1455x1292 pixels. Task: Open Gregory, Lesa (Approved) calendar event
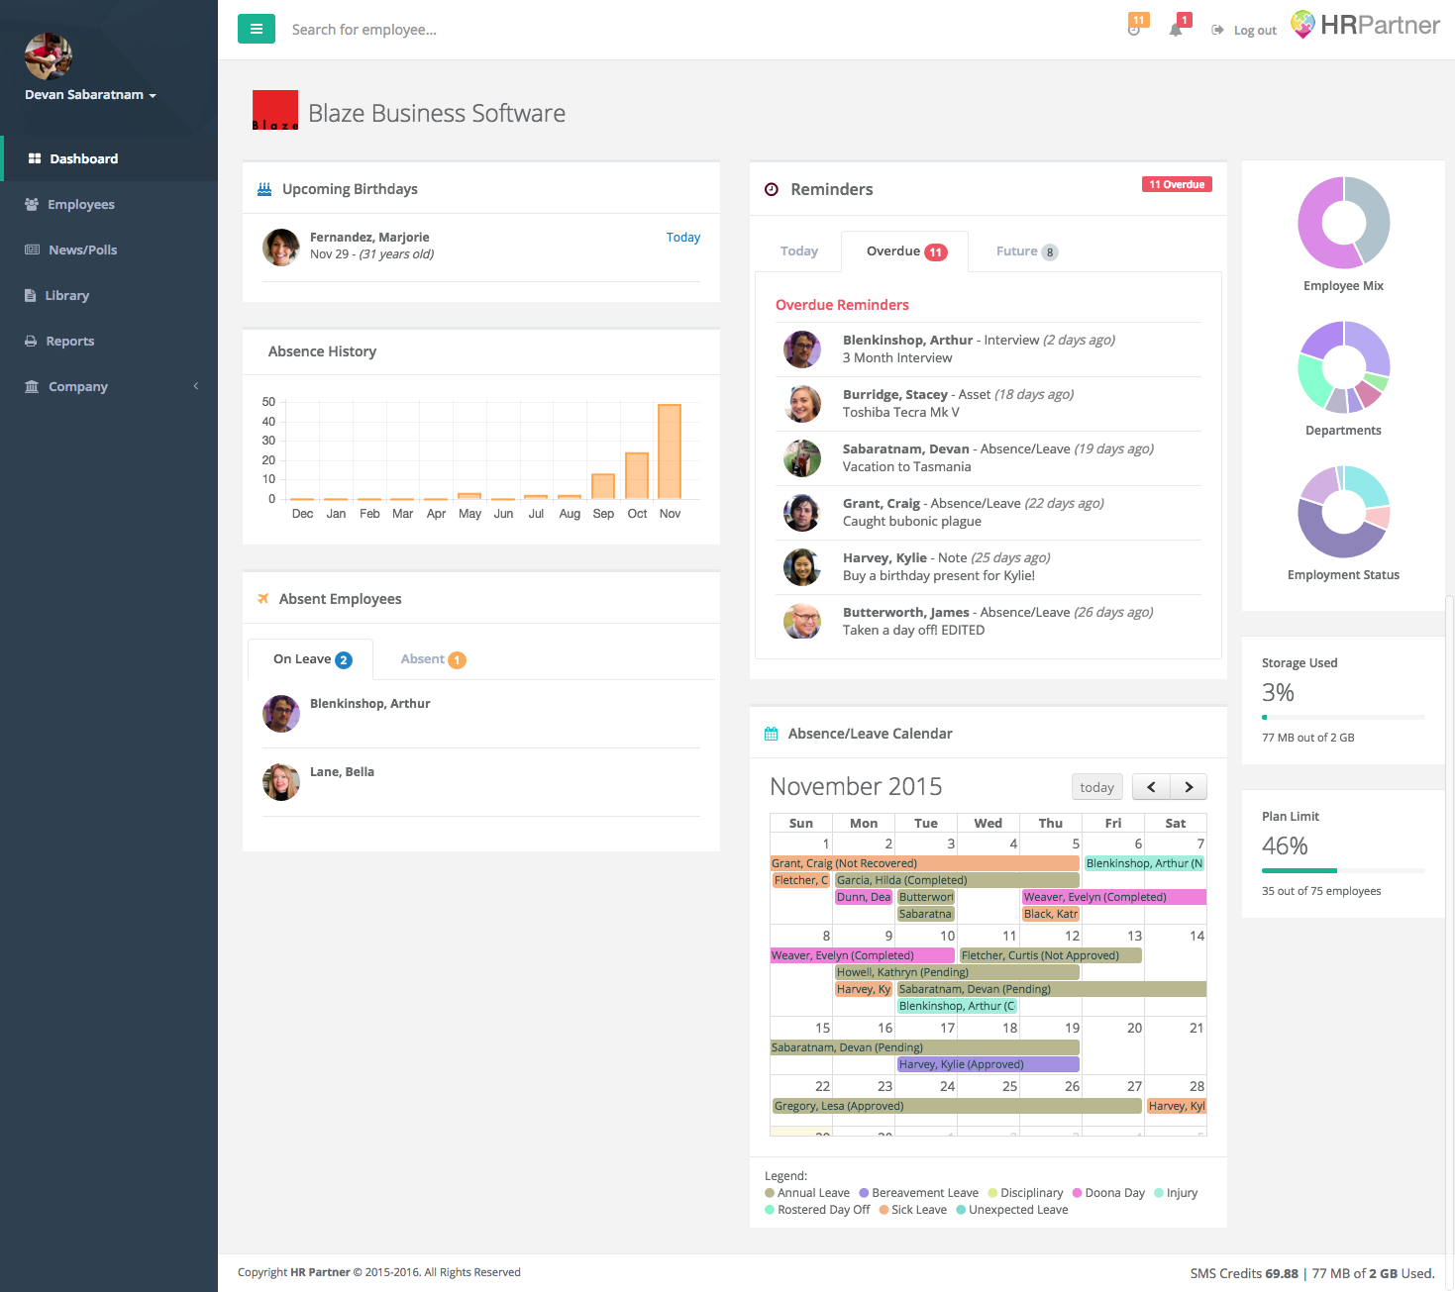click(x=957, y=1106)
